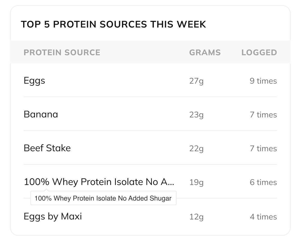298x242 pixels.
Task: Click the 4 times logged count
Action: [263, 217]
